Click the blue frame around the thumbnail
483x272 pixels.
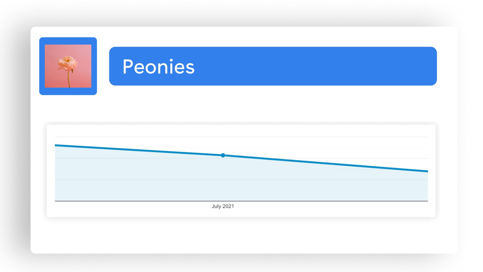(42, 66)
